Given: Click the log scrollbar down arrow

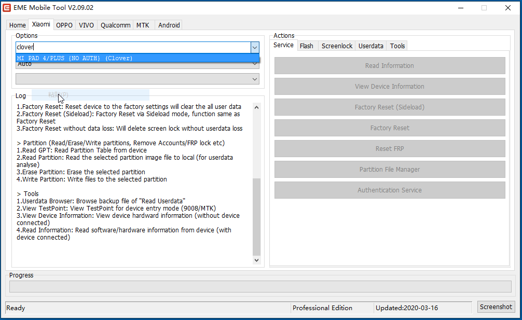Looking at the screenshot, I should click(x=256, y=260).
